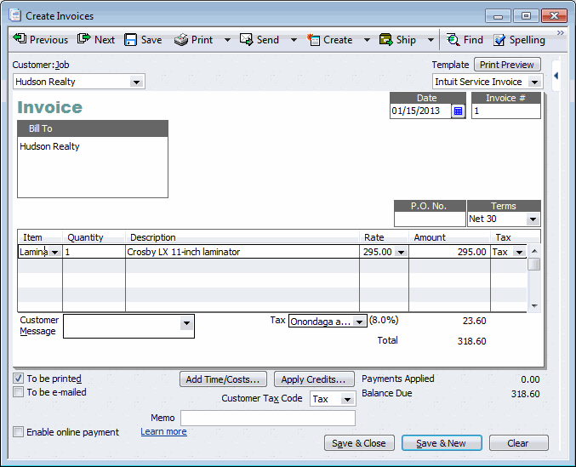
Task: Click the Invoice # field
Action: 506,111
